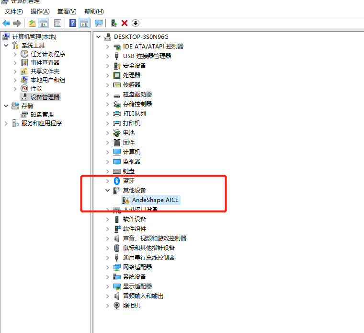Click the scan for hardware changes monitor icon
Screen dimensions: 364x333
pos(99,23)
